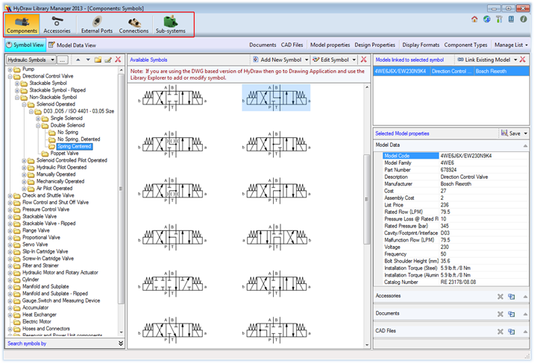Switch to Model Data View
The width and height of the screenshot is (534, 363).
pos(72,45)
